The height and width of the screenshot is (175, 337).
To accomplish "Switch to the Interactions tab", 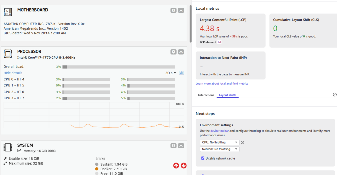I will pyautogui.click(x=206, y=95).
